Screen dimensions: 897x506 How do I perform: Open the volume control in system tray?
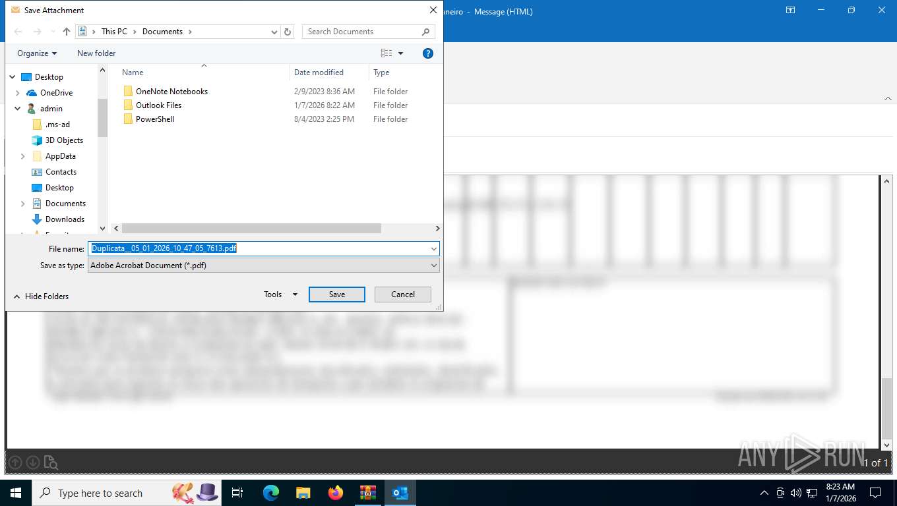tap(796, 493)
